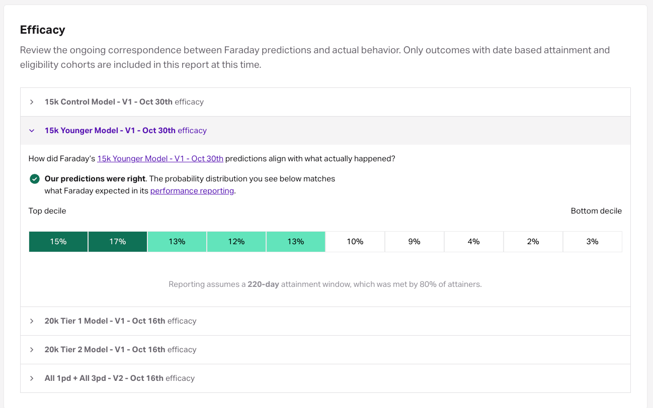This screenshot has width=653, height=408.
Task: Open 15k Control Model - V1 efficacy row
Action: (x=124, y=102)
